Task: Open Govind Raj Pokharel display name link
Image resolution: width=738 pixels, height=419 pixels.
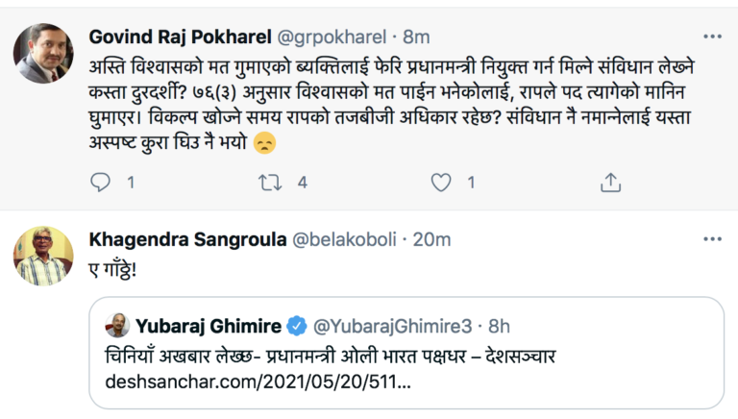Action: point(180,37)
